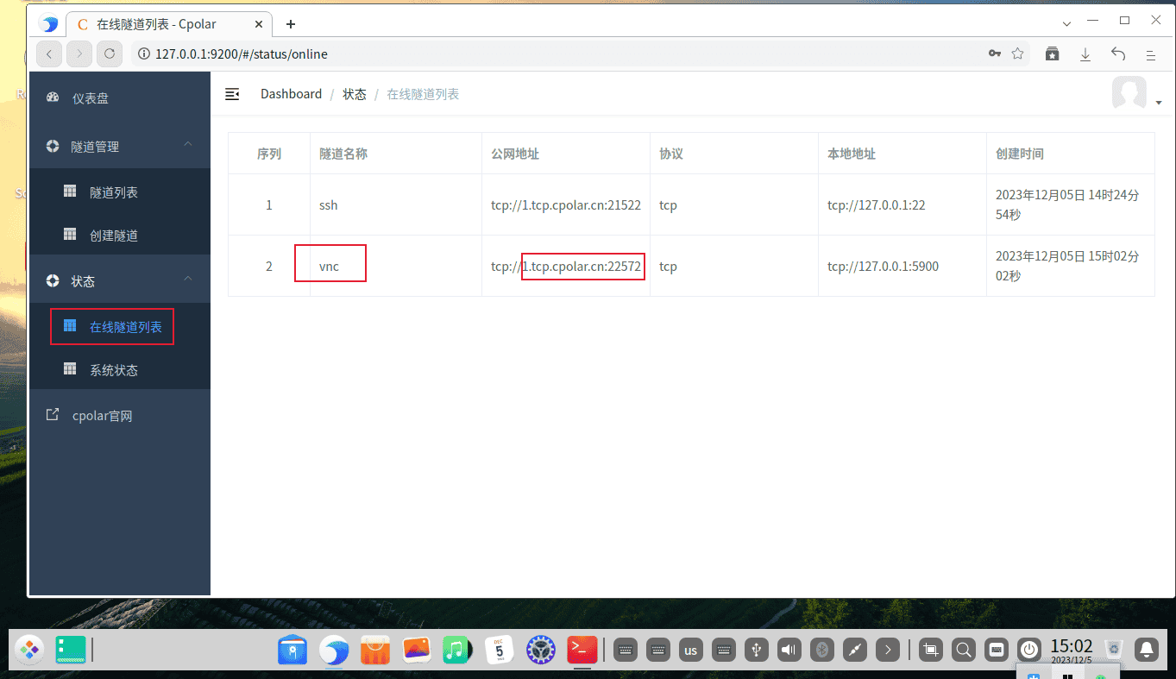Open the user avatar dropdown at top right
Screen dimensions: 1176x679
click(x=1129, y=93)
